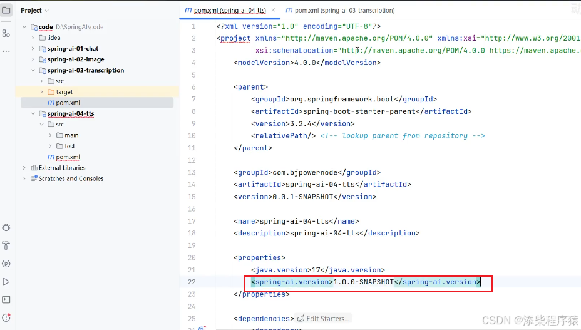Select the test folder in tree
Image resolution: width=581 pixels, height=330 pixels.
[69, 146]
